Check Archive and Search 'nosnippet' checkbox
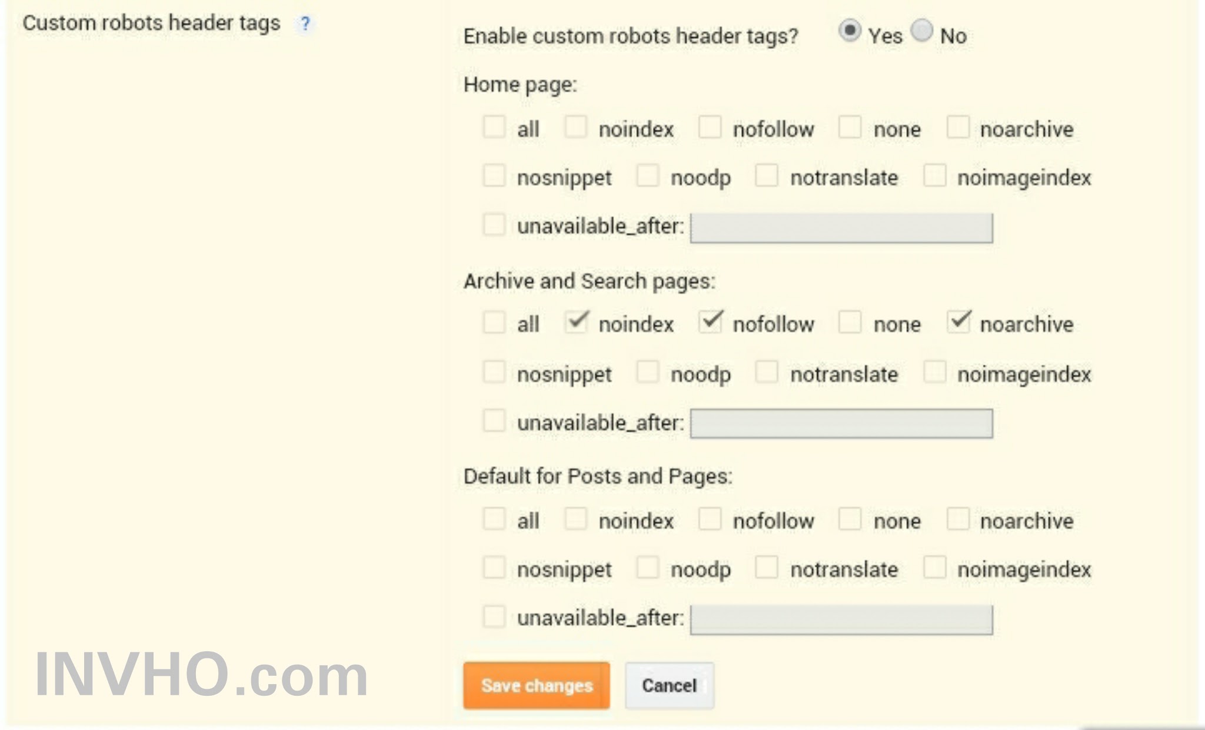This screenshot has height=730, width=1205. 494,372
